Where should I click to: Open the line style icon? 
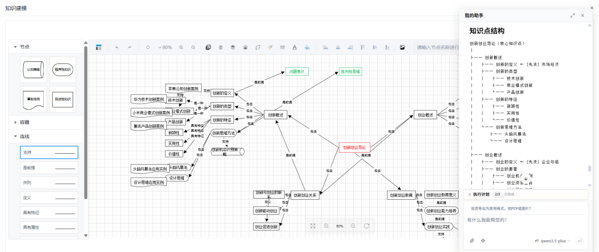coord(282,47)
